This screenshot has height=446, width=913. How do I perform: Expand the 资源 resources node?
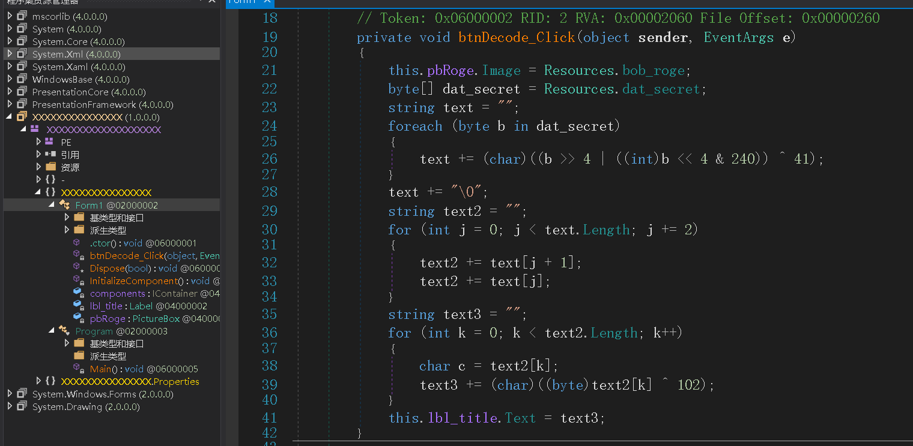click(38, 167)
